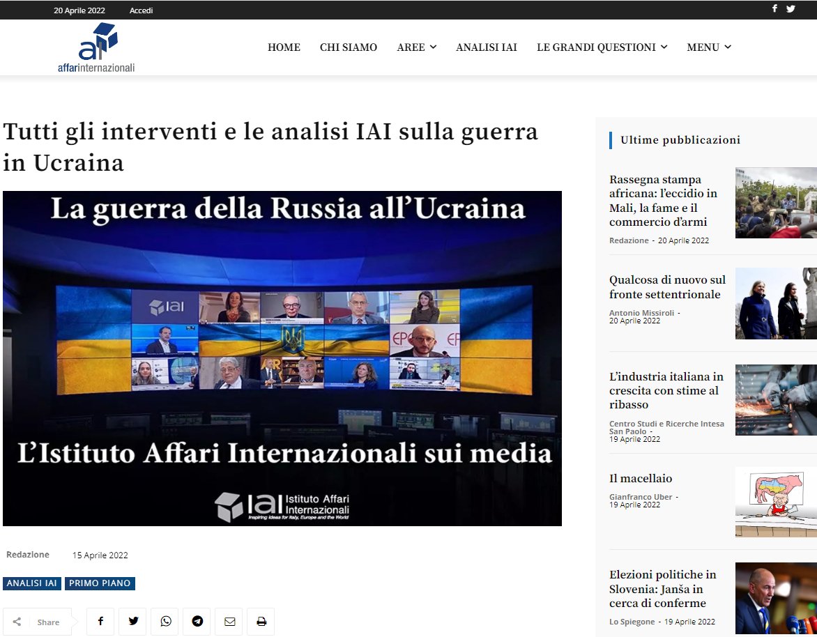Open 'Qualcosa di nuovo sul fronte settentrionale'

667,287
